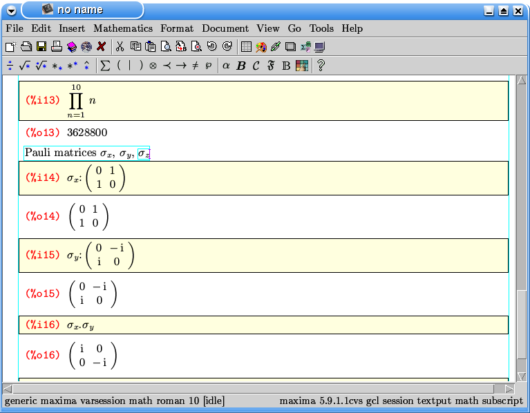
Task: Open the Insert menu
Action: tap(72, 28)
